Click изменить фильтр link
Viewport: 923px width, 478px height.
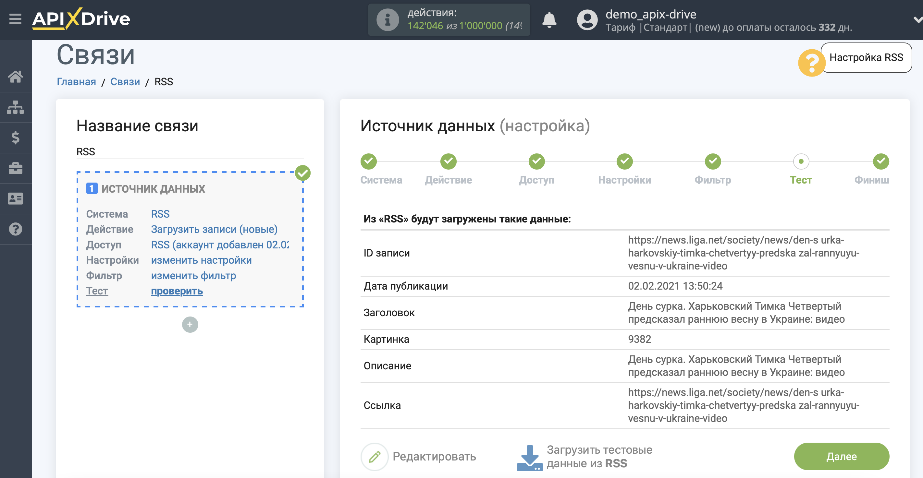click(x=193, y=275)
